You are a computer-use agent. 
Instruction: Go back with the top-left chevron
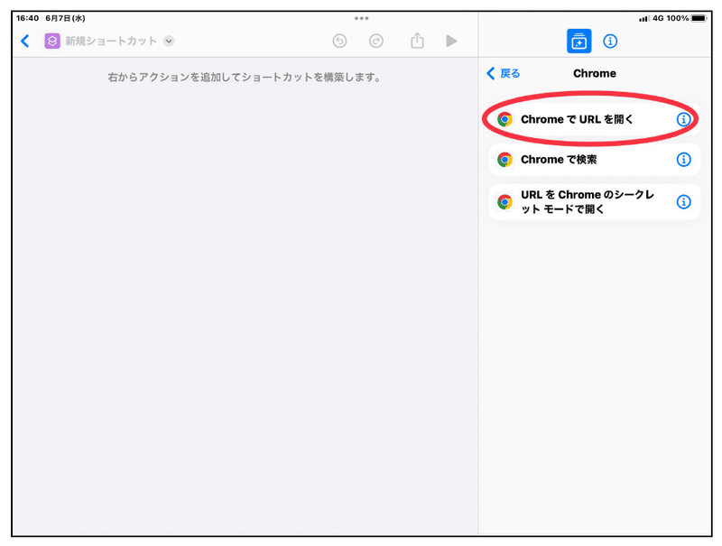coord(25,41)
